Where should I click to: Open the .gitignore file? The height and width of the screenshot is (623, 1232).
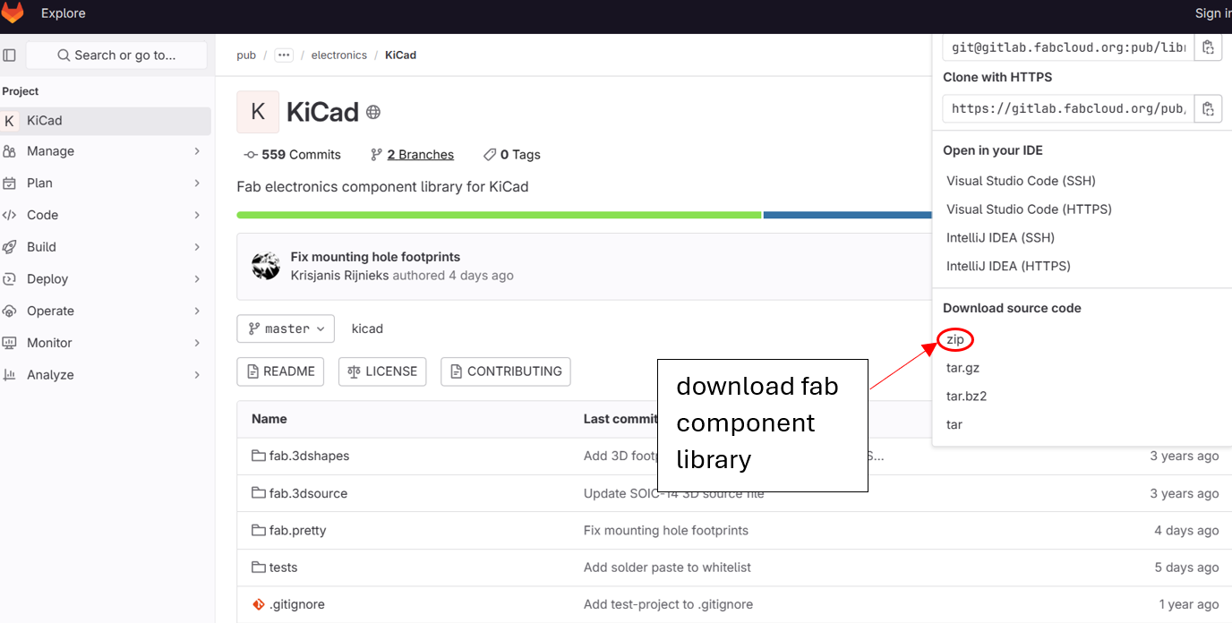click(296, 604)
